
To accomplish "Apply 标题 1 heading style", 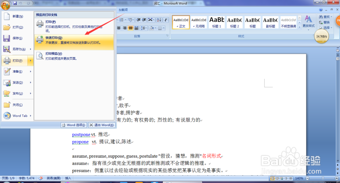I will pos(217,22).
